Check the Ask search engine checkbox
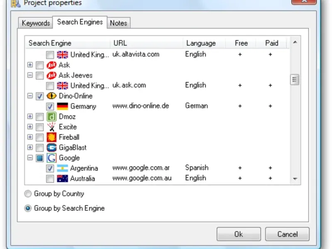 point(39,65)
